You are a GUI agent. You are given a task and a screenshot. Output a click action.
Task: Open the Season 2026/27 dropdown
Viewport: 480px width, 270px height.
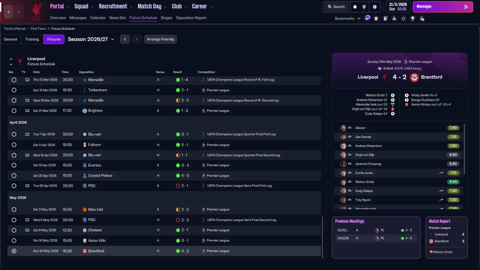click(x=91, y=39)
